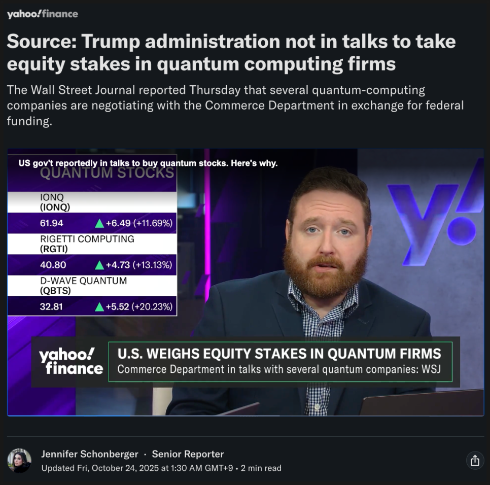This screenshot has width=490, height=485.
Task: Click the green up arrow beside IONQ change
Action: pos(99,223)
